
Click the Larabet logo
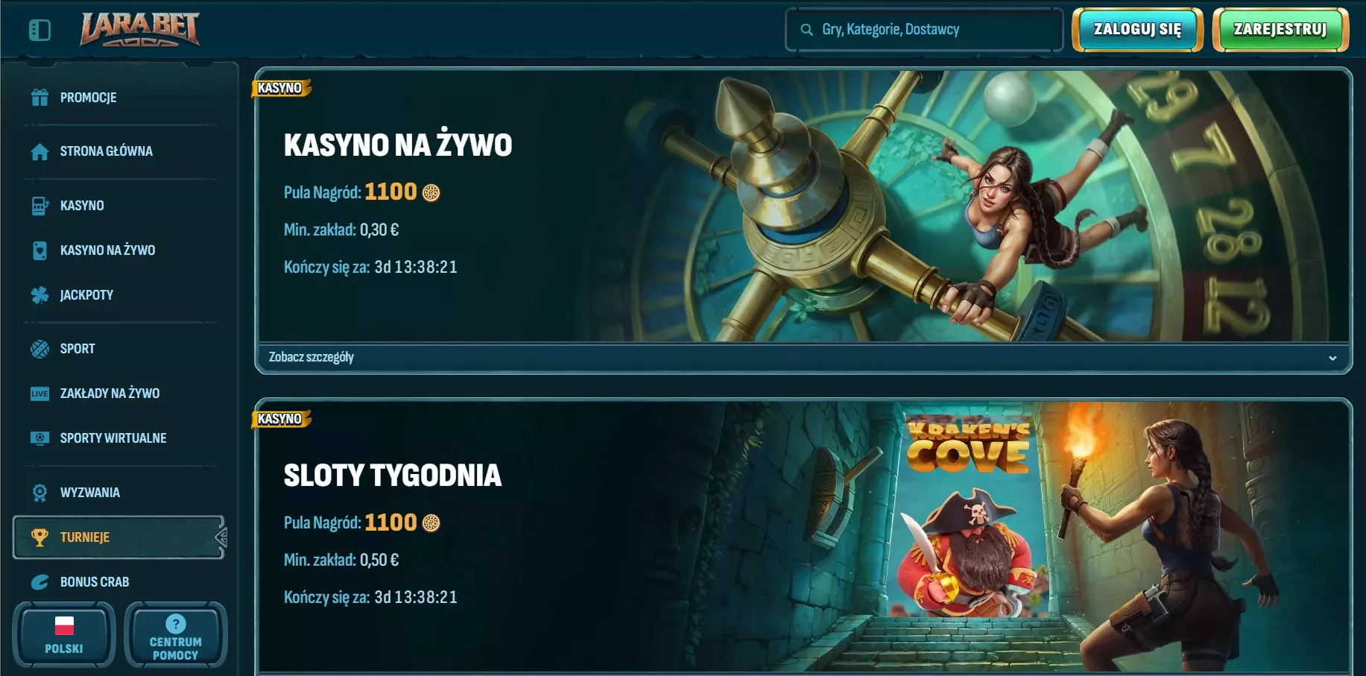click(x=140, y=30)
